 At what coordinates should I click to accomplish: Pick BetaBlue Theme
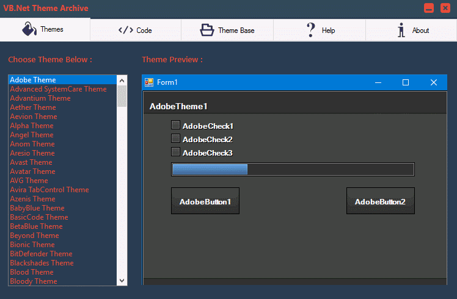(63, 226)
